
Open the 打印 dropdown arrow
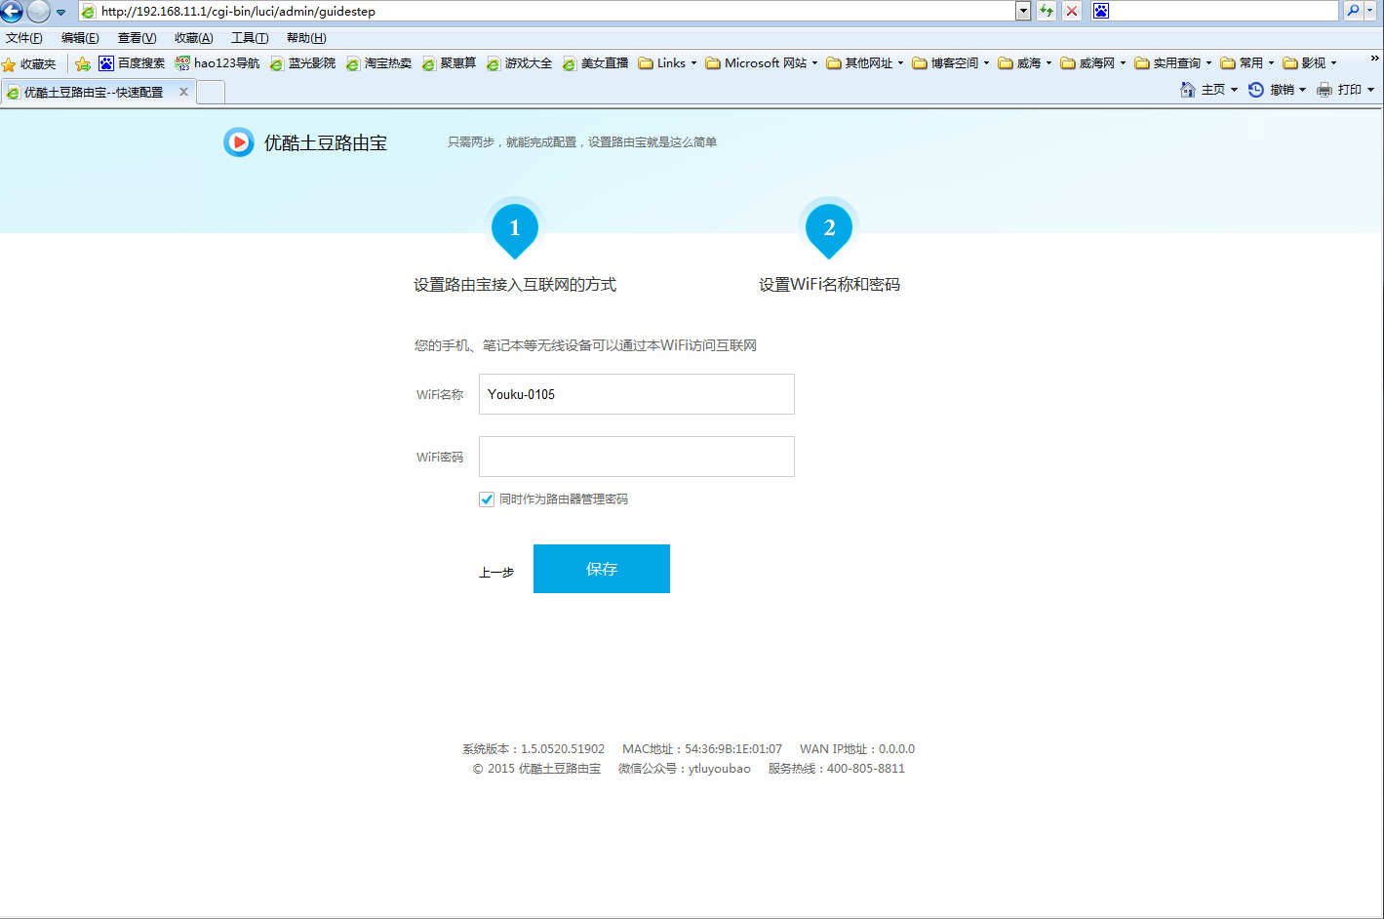pyautogui.click(x=1370, y=90)
